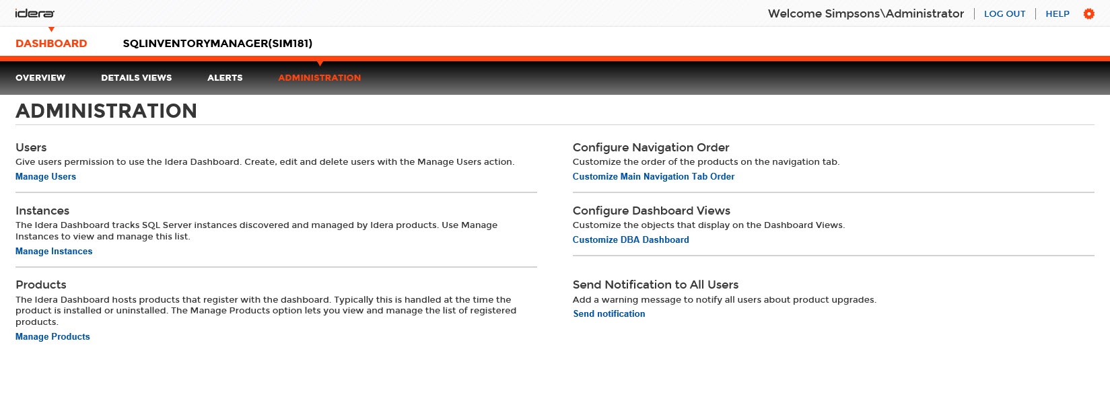Click Send notification link

(609, 314)
